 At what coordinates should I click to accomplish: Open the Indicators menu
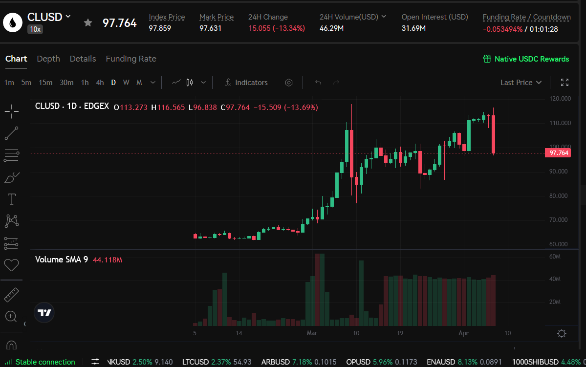pyautogui.click(x=247, y=83)
